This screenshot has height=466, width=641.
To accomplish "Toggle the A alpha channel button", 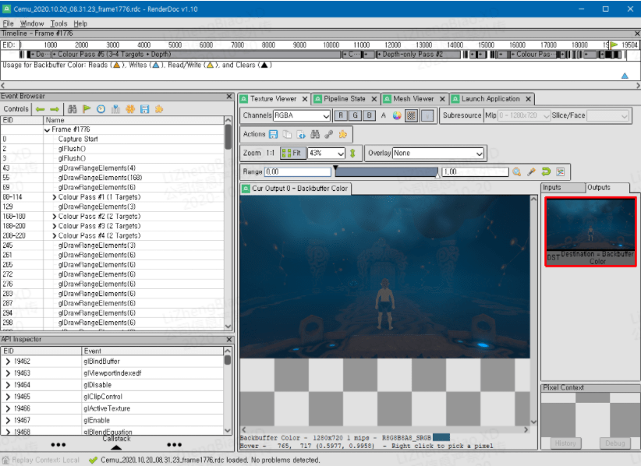I will [384, 115].
